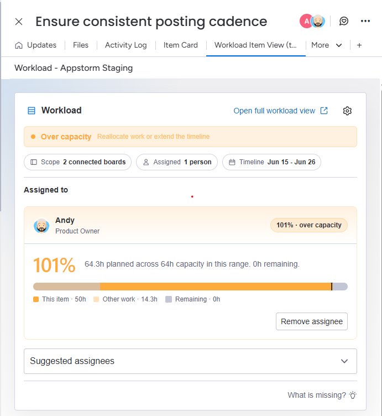Click Andy's avatar in the header
Screen dimensions: 382x416
coord(318,21)
